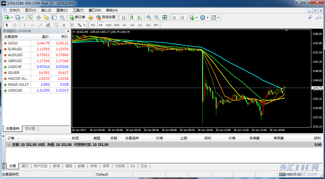
Task: Click the Arrows symbols tool icon
Action: pyautogui.click(x=79, y=25)
